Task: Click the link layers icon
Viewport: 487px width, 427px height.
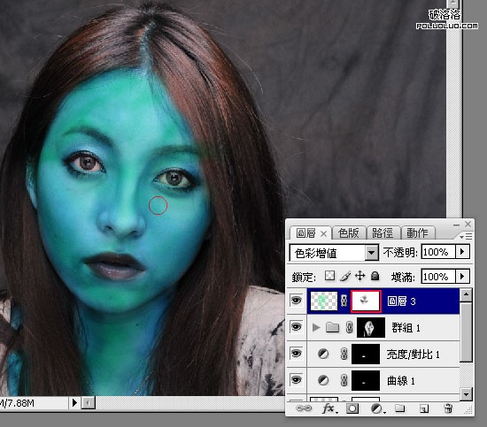Action: pos(304,408)
